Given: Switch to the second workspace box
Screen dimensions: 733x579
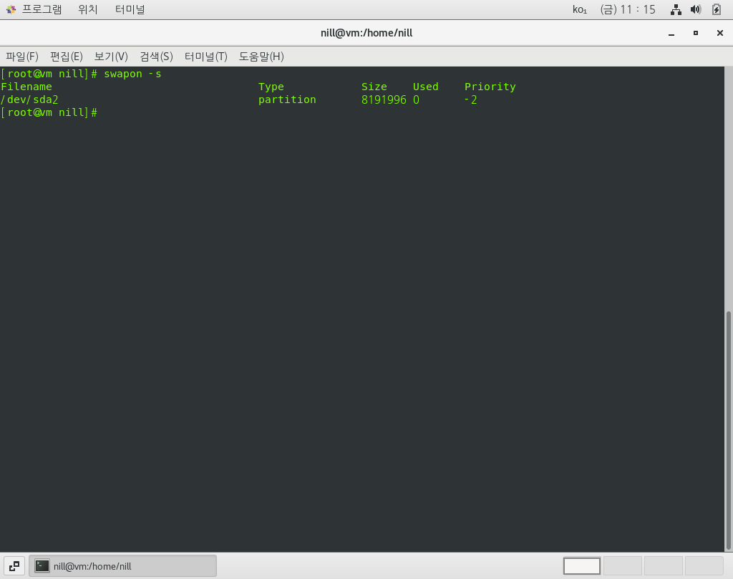Looking at the screenshot, I should (623, 566).
